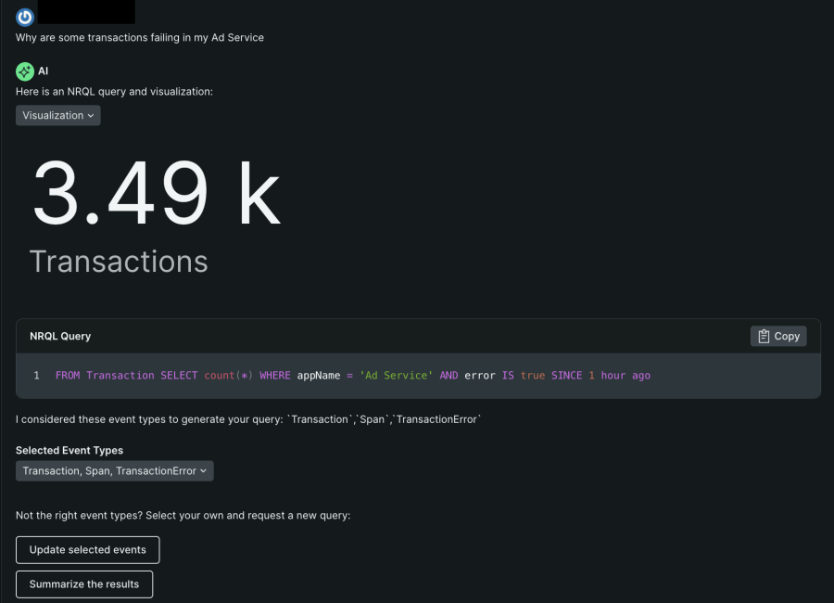Click the 3.49 k billboard value
Viewport: 834px width, 603px height.
coord(156,194)
